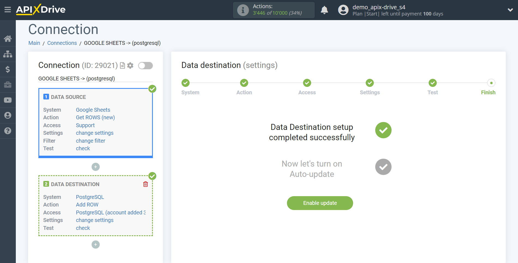The height and width of the screenshot is (263, 518).
Task: Click the plan payment days text
Action: coord(398,14)
